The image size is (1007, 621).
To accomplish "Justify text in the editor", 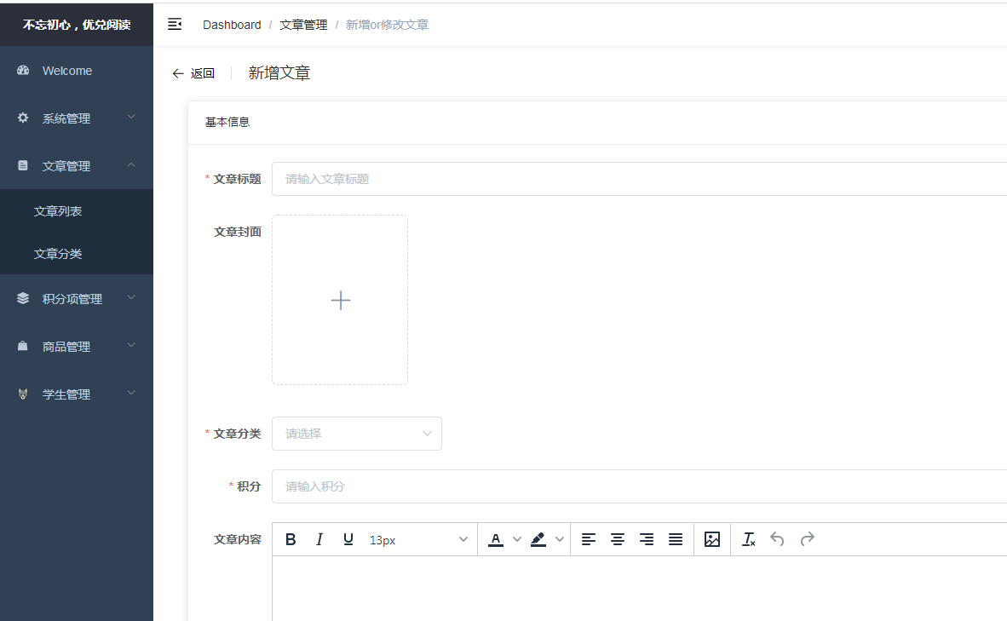I will 676,539.
